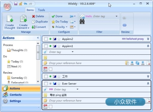This screenshot has width=153, height=112.
Task: Mark item as Done
Action: click(x=57, y=16)
